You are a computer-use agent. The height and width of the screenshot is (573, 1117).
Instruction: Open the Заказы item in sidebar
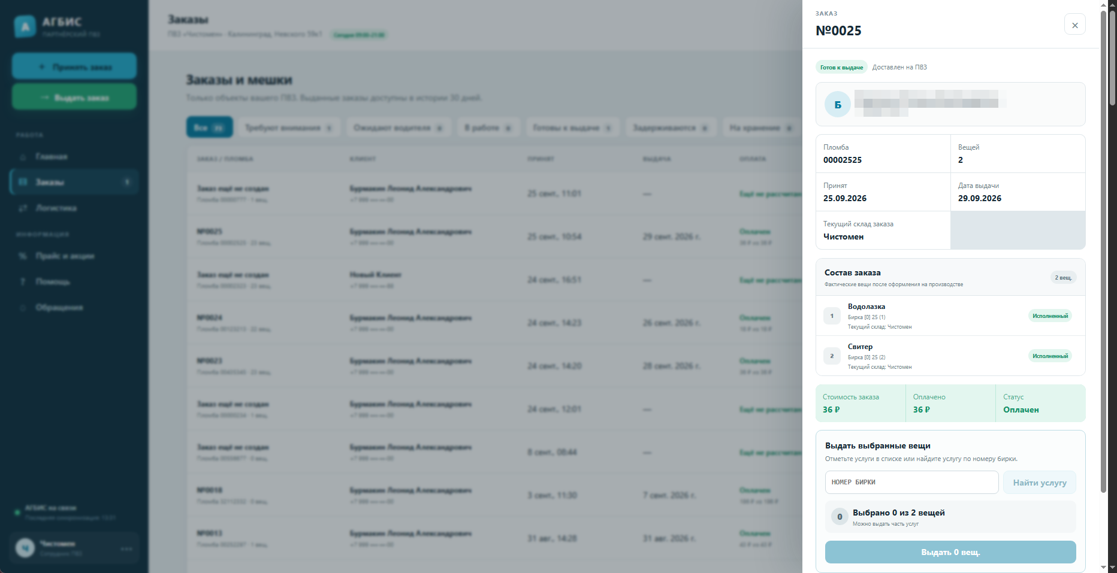tap(74, 182)
